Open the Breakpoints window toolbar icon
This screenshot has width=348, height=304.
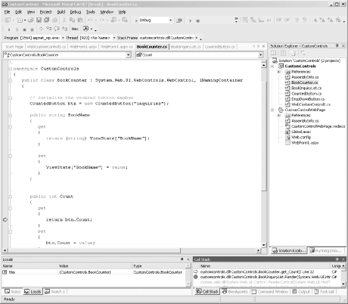(85, 29)
